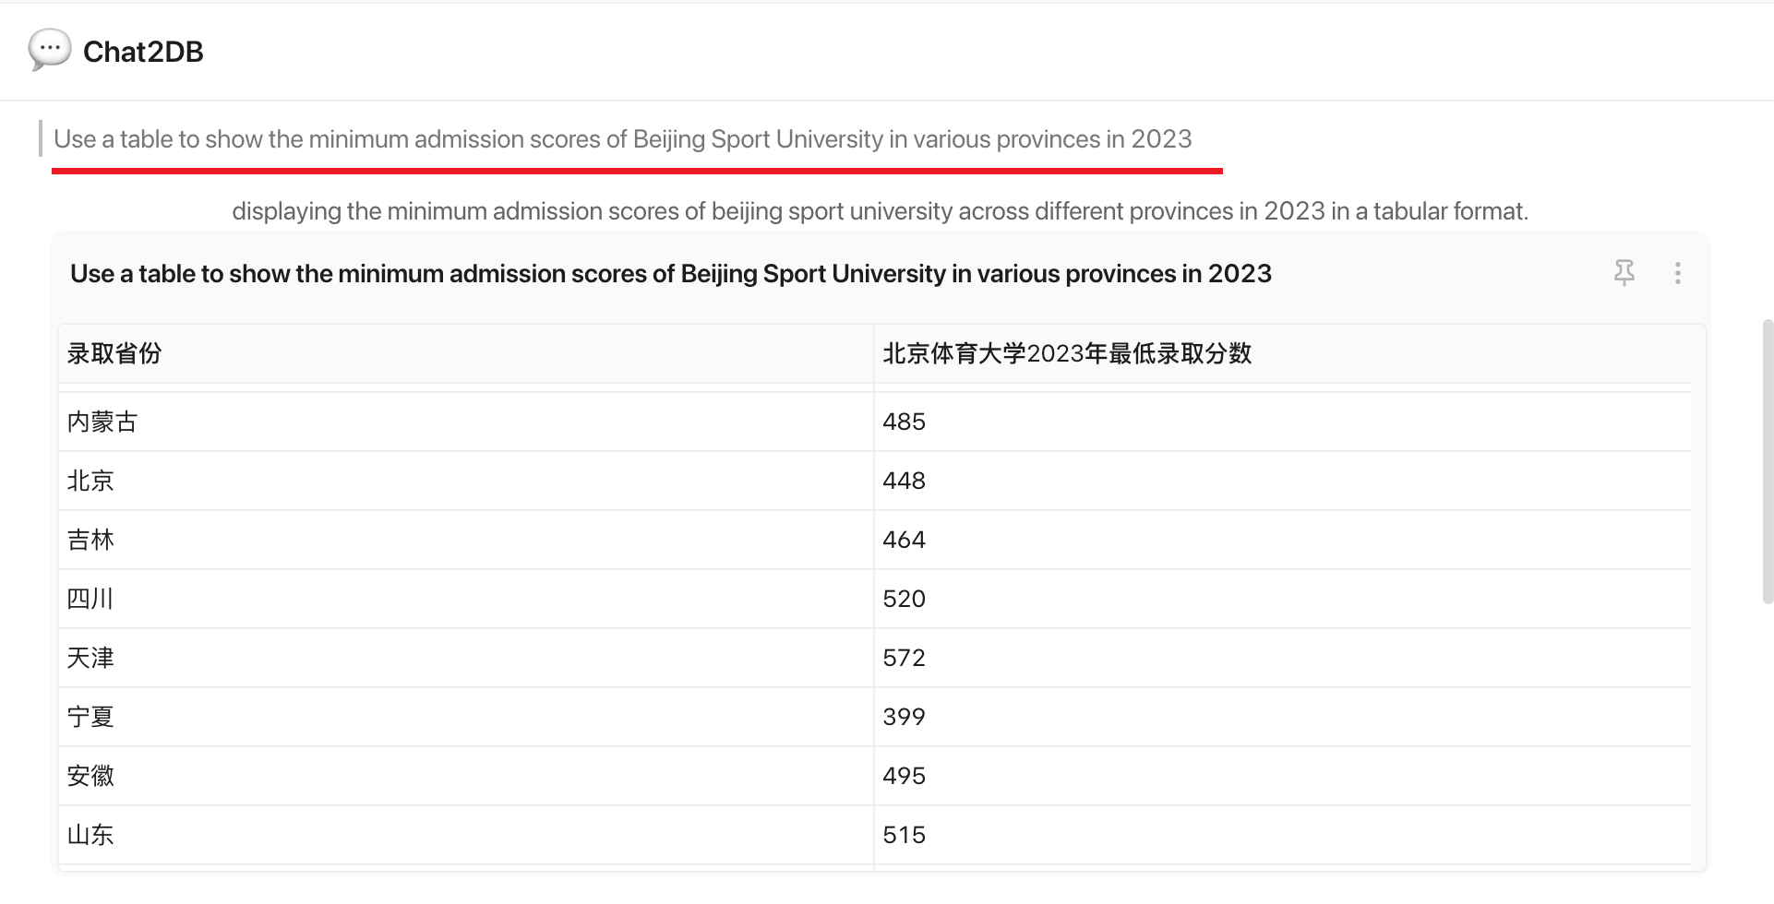
Task: Click the score value 495
Action: (x=904, y=776)
